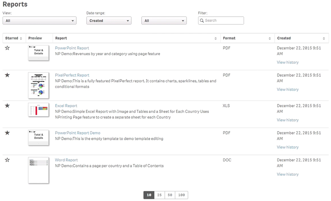This screenshot has height=201, width=331.
Task: Open the Word Report preview thumbnail
Action: point(38,170)
